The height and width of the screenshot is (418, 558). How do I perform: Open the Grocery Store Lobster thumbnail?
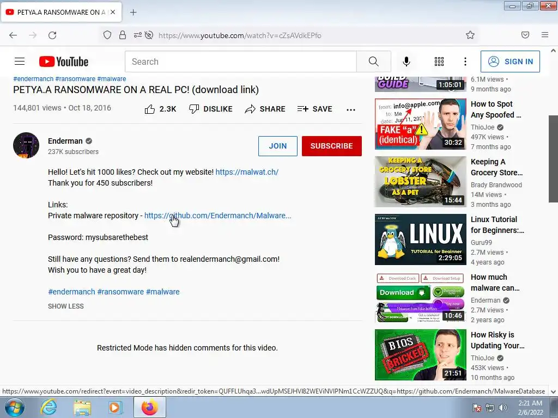pos(420,182)
